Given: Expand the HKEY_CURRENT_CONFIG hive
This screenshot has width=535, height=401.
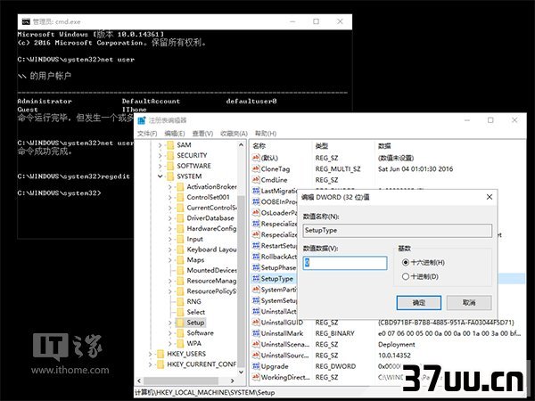Looking at the screenshot, I should point(150,364).
